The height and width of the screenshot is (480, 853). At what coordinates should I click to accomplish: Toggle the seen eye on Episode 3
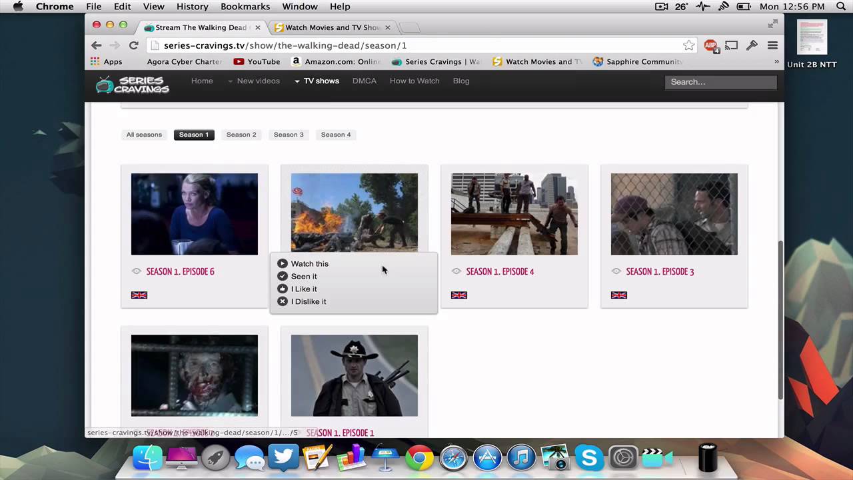pyautogui.click(x=616, y=271)
